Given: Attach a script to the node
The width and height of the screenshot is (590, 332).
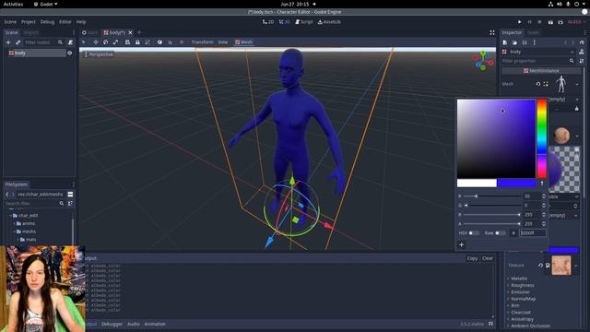Looking at the screenshot, I should (x=70, y=42).
